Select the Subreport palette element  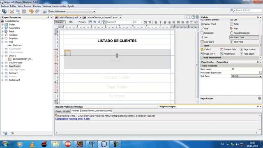point(207,42)
